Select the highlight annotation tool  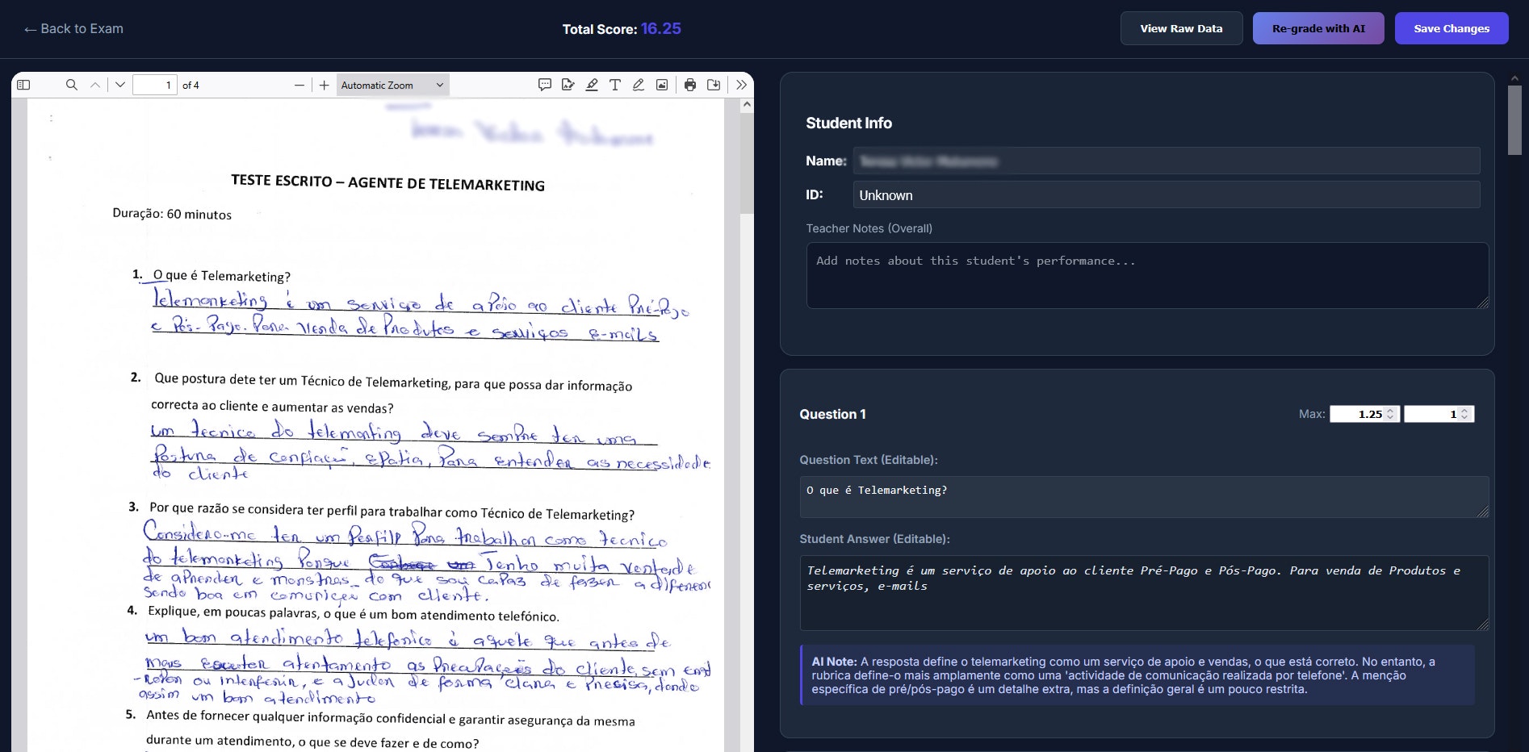(x=592, y=84)
